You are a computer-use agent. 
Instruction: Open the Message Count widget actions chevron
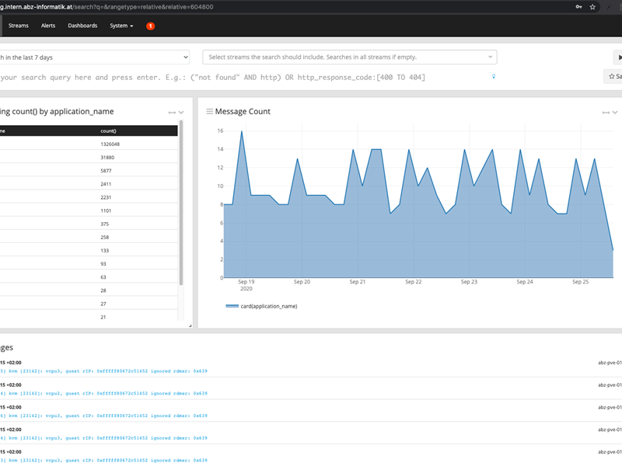615,113
